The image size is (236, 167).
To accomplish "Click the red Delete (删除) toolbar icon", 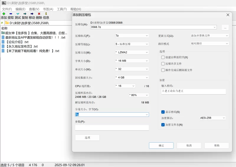I will pyautogui.click(x=39, y=14).
